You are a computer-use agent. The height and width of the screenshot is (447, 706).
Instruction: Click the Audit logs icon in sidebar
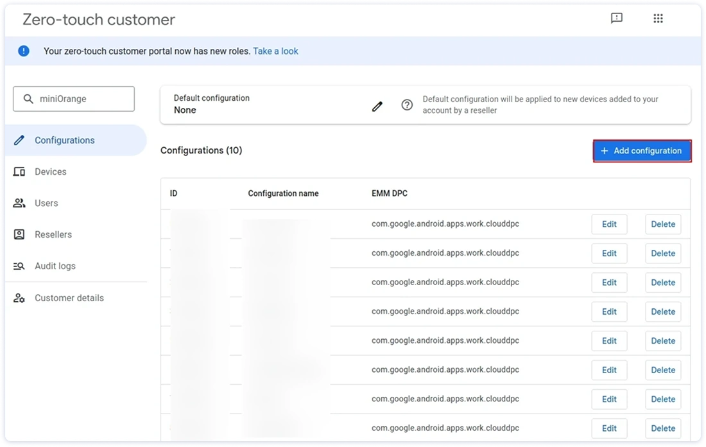[19, 266]
